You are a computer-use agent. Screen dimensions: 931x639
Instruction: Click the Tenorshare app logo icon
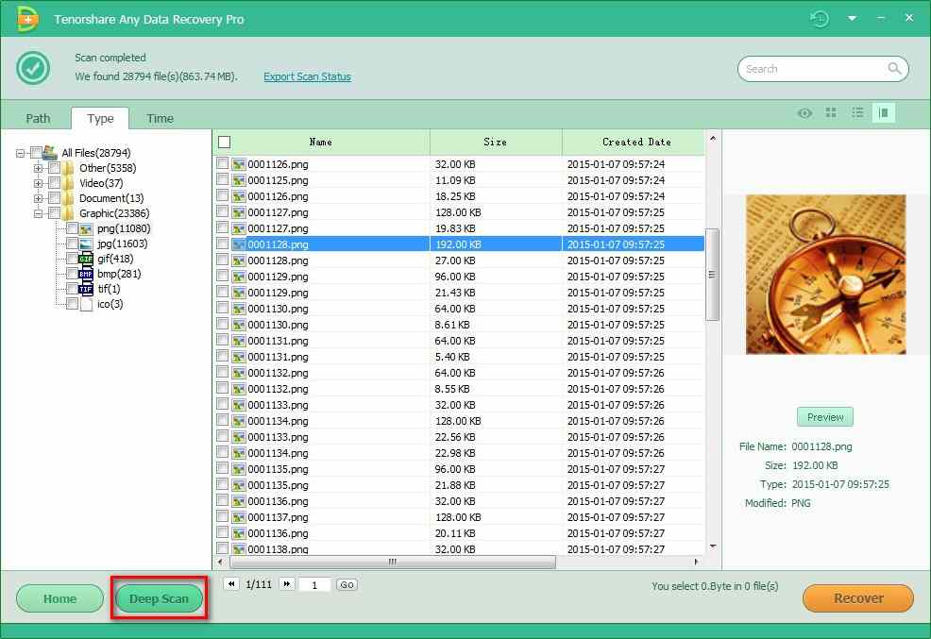[x=27, y=18]
